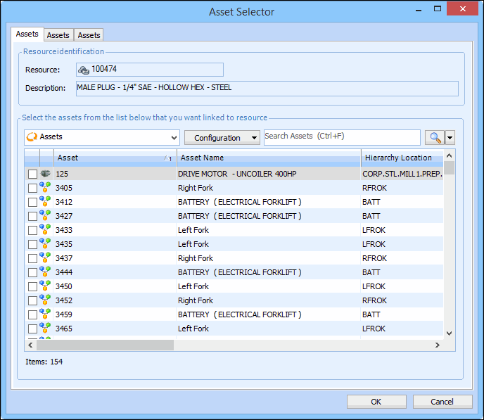Expand the Assets filter combo box arrow

pos(174,138)
